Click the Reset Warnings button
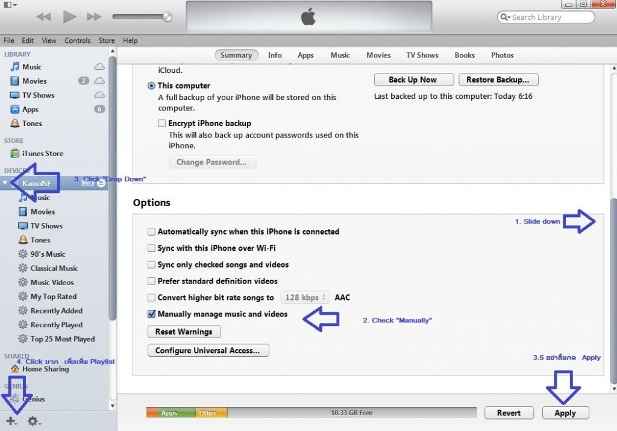 [x=184, y=332]
